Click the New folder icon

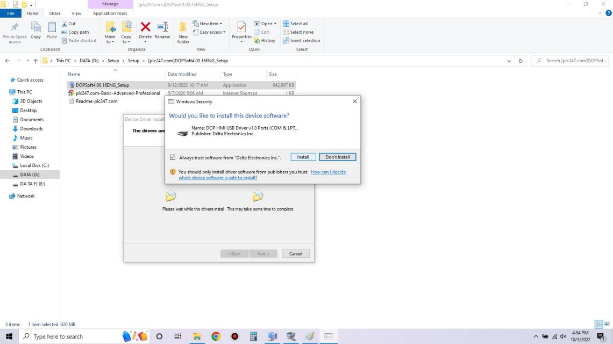183,27
